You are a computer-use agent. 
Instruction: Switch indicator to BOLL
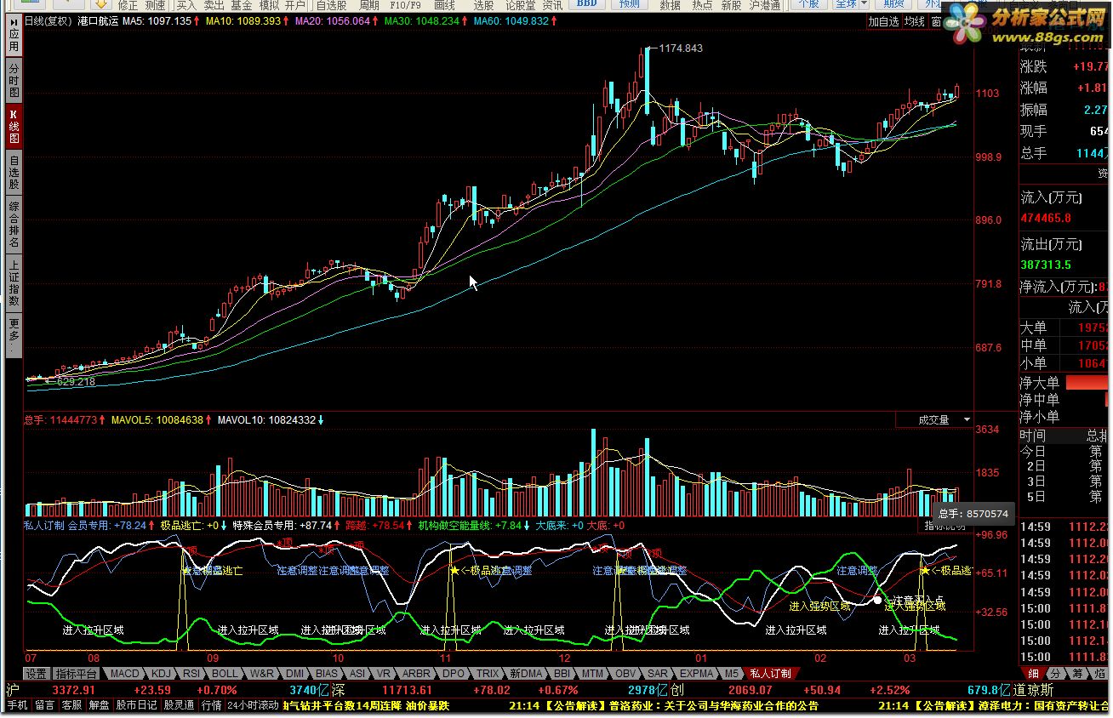coord(225,673)
